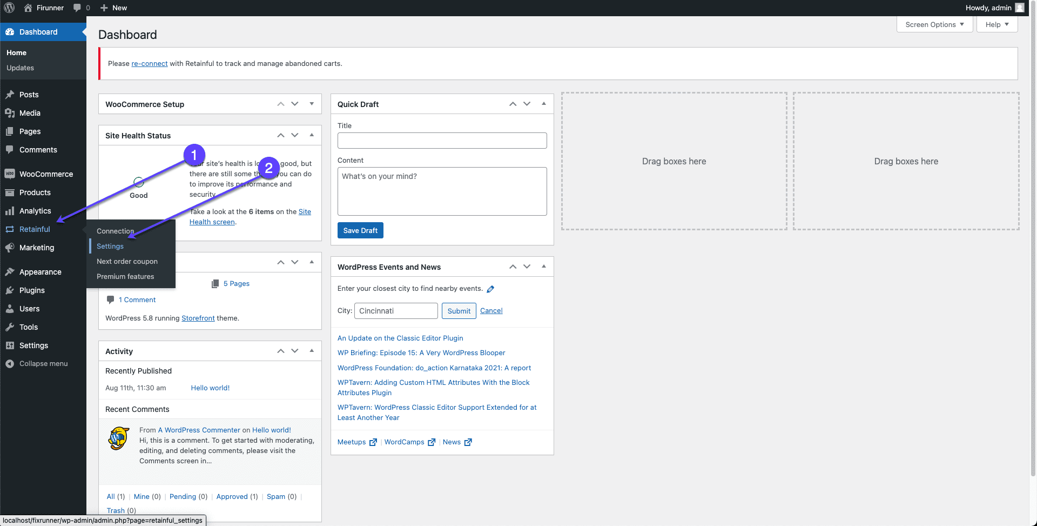Click the New content plus button
Viewport: 1037px width, 526px height.
(113, 8)
